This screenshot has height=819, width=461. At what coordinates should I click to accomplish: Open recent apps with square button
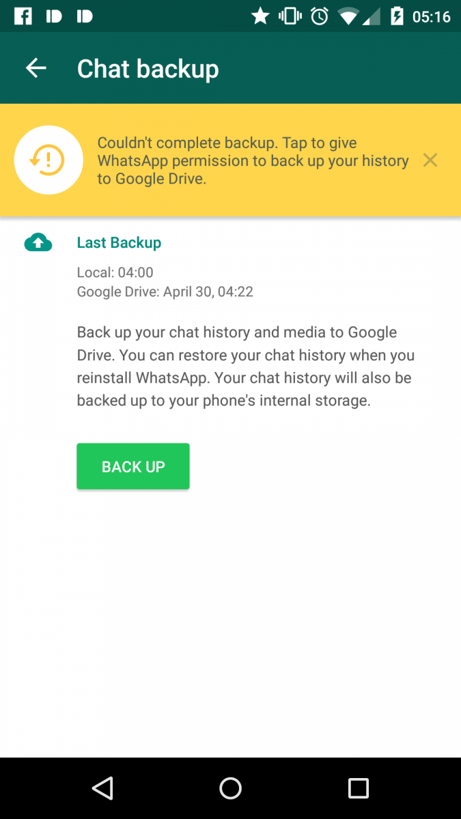click(358, 788)
